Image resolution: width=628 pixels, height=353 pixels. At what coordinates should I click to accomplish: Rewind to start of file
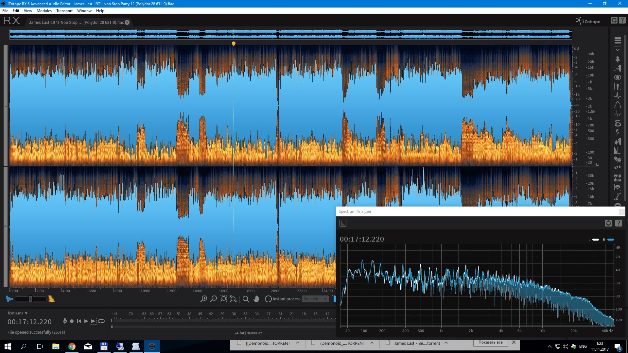(x=79, y=321)
